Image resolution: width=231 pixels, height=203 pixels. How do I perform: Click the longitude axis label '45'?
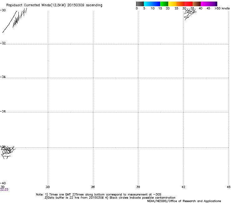[229, 187]
